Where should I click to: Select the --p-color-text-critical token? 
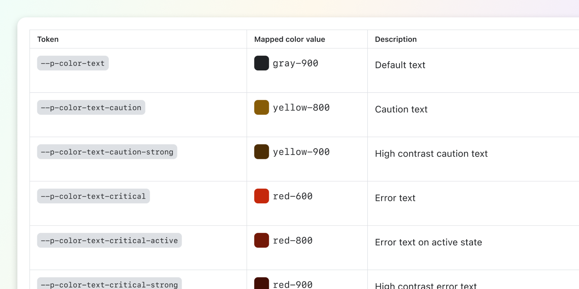pyautogui.click(x=93, y=196)
